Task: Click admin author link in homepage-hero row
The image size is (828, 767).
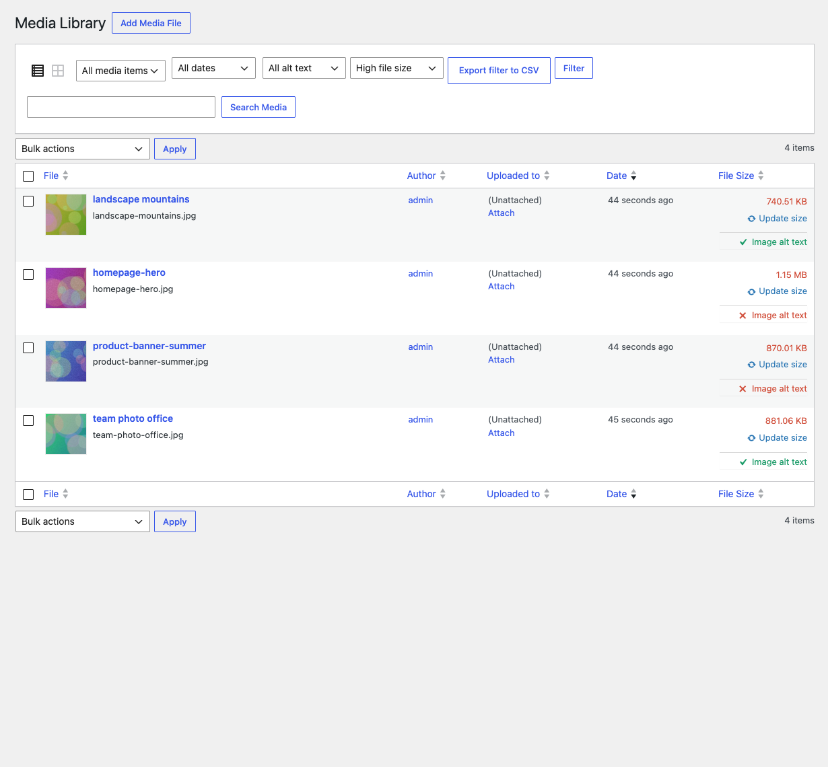Action: [421, 274]
